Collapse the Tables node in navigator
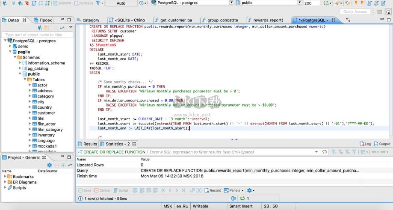Image resolution: width=393 pixels, height=210 pixels. [x=25, y=80]
